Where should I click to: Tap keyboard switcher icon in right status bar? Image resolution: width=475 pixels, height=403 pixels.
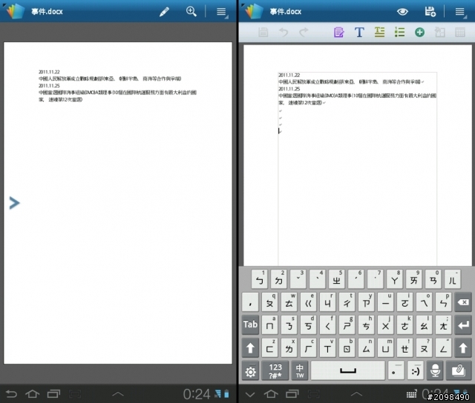click(411, 394)
